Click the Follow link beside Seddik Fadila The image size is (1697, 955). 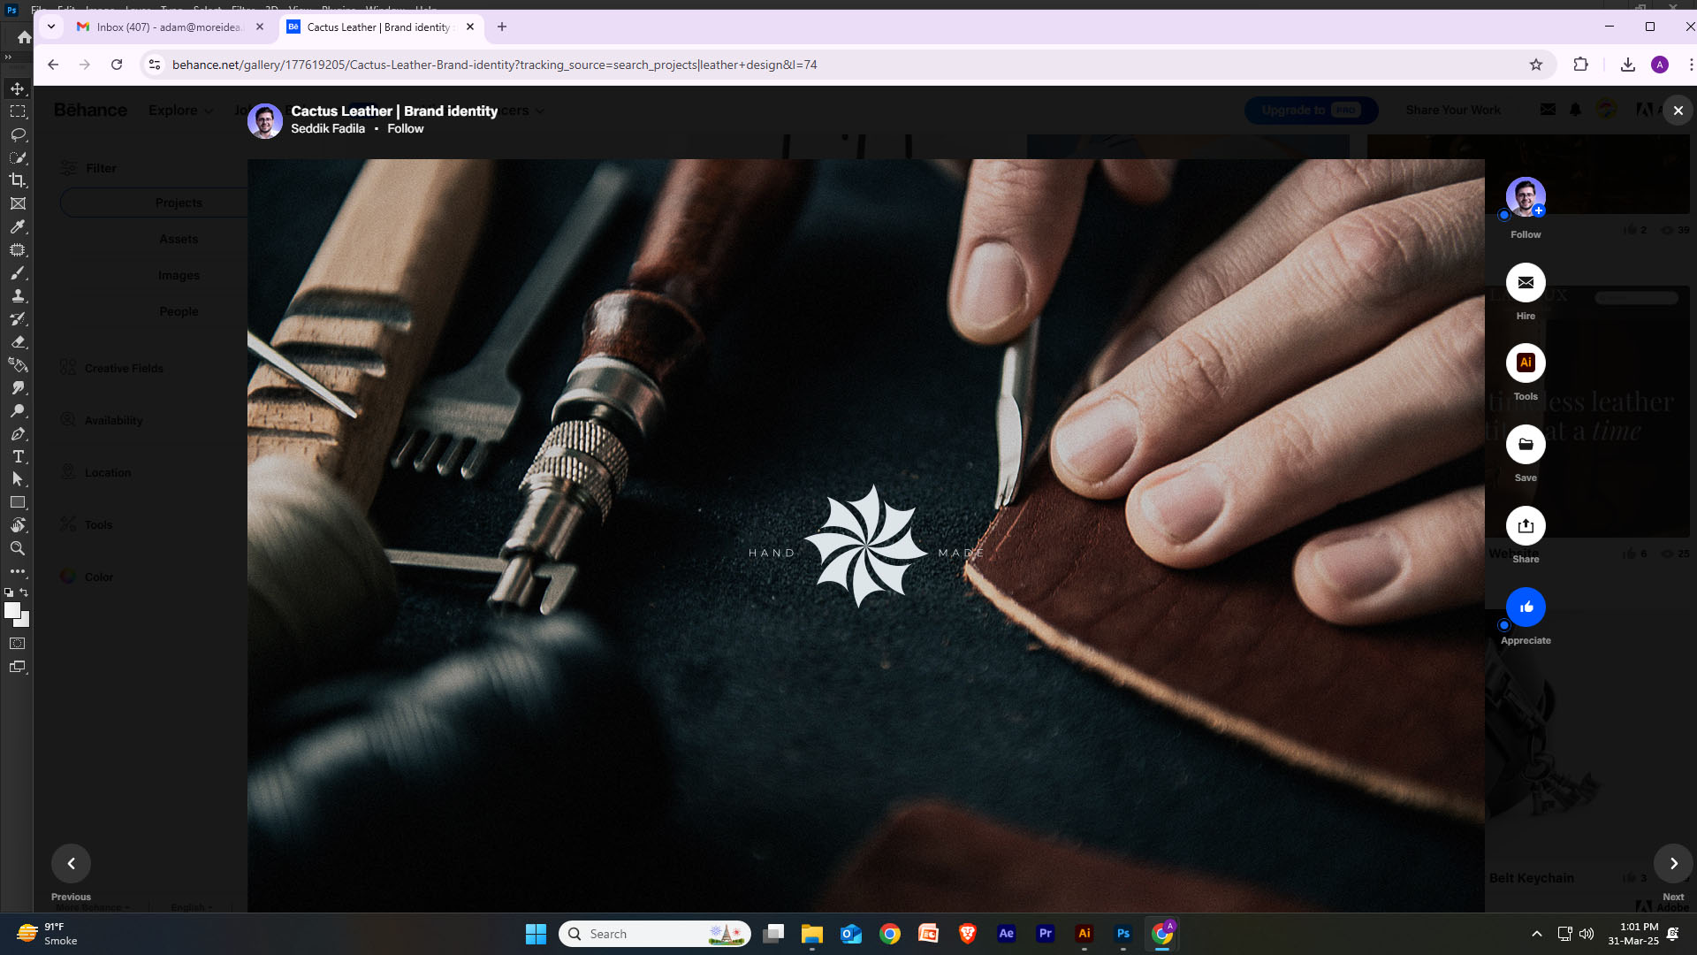point(405,129)
